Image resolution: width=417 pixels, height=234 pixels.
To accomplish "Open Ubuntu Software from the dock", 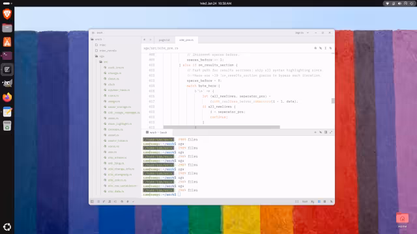I will [x=7, y=42].
